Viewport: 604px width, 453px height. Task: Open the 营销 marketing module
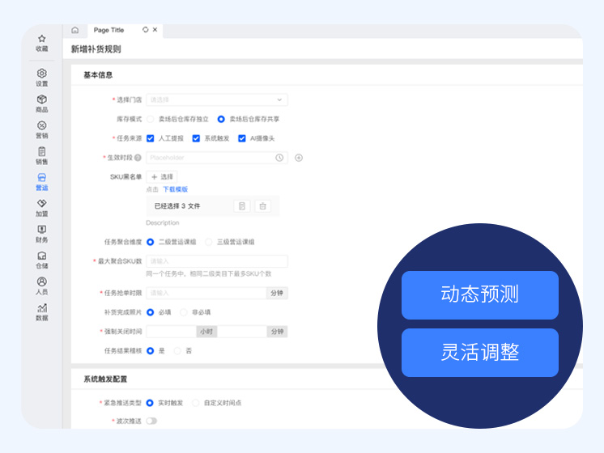(42, 129)
